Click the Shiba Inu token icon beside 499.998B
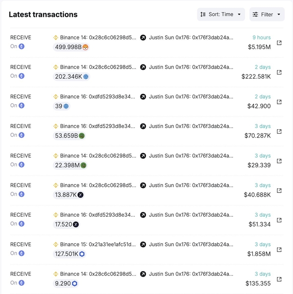The width and height of the screenshot is (293, 294). [85, 47]
